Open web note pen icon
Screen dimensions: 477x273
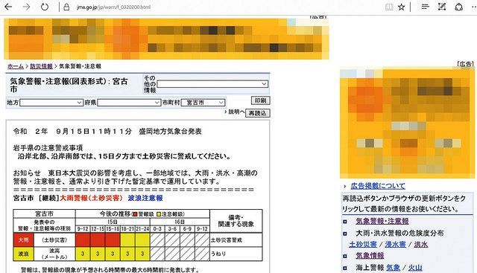coord(442,7)
